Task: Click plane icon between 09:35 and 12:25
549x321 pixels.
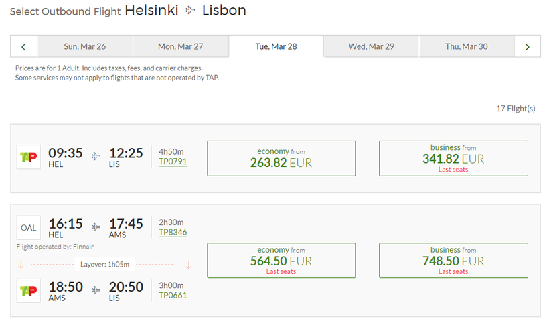Action: click(96, 156)
